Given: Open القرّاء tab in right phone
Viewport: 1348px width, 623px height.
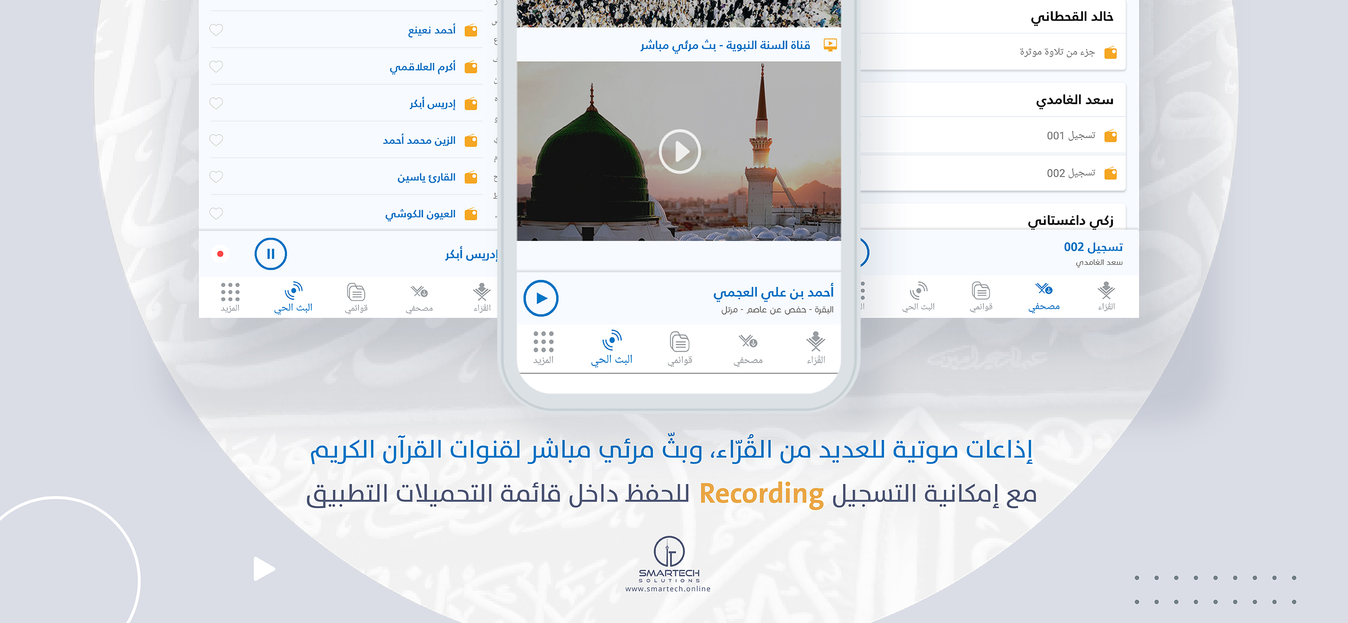Looking at the screenshot, I should [x=1106, y=296].
